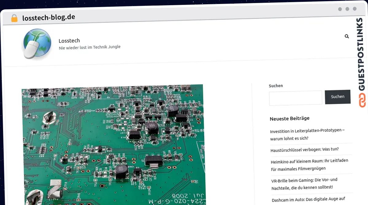Click the rightmost gray window dot
The height and width of the screenshot is (205, 368).
355,9
